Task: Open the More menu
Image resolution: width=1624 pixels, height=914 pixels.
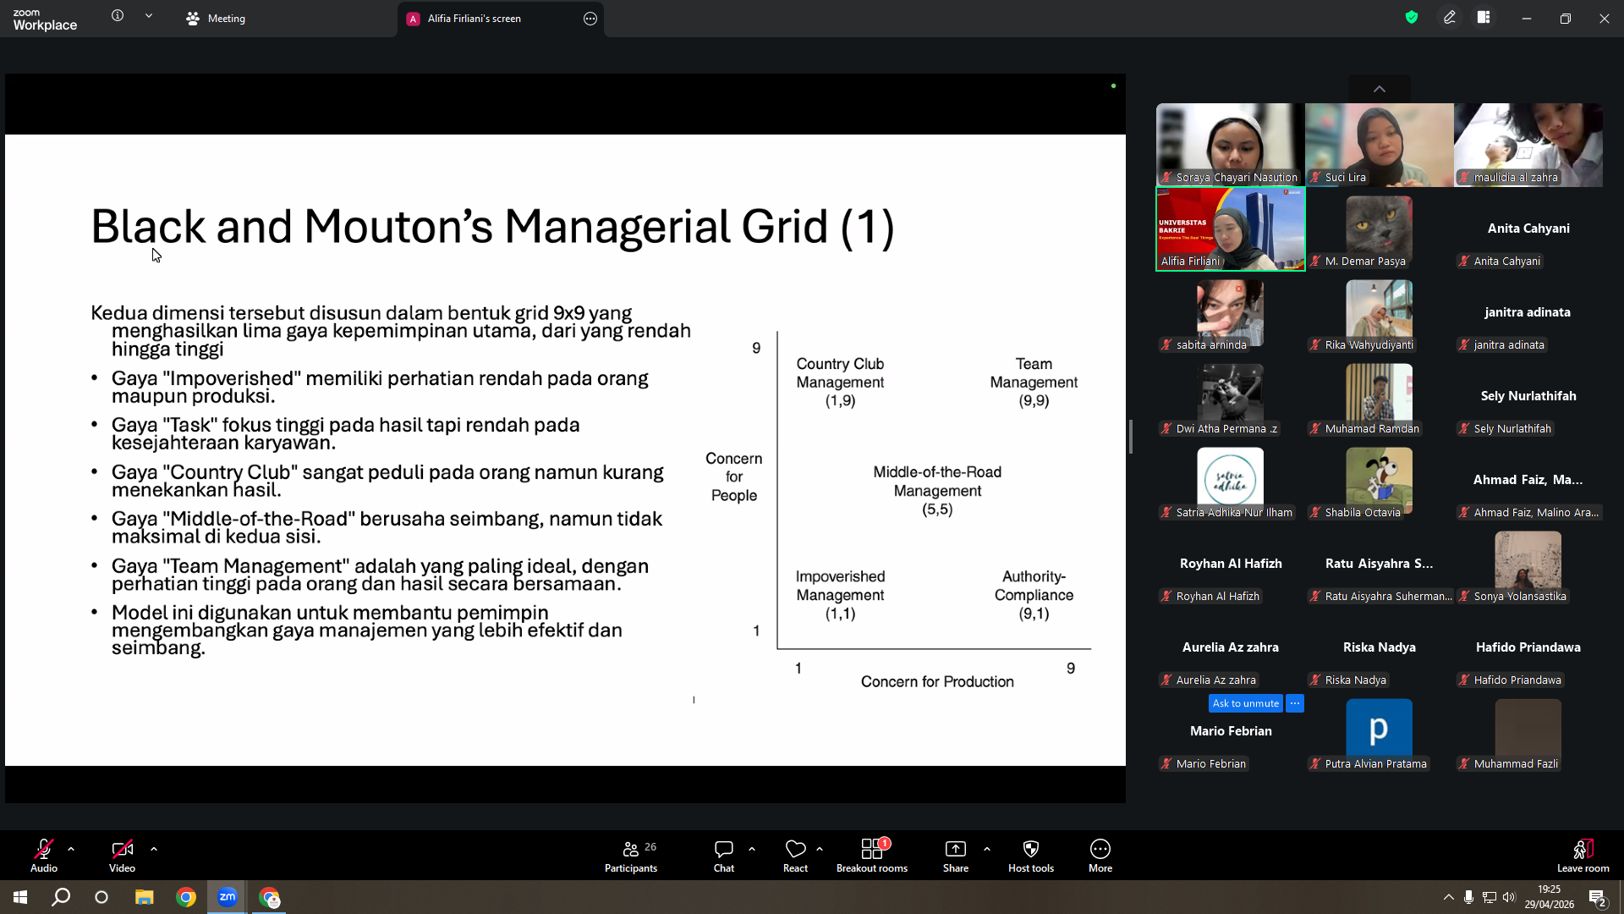Action: 1100,855
